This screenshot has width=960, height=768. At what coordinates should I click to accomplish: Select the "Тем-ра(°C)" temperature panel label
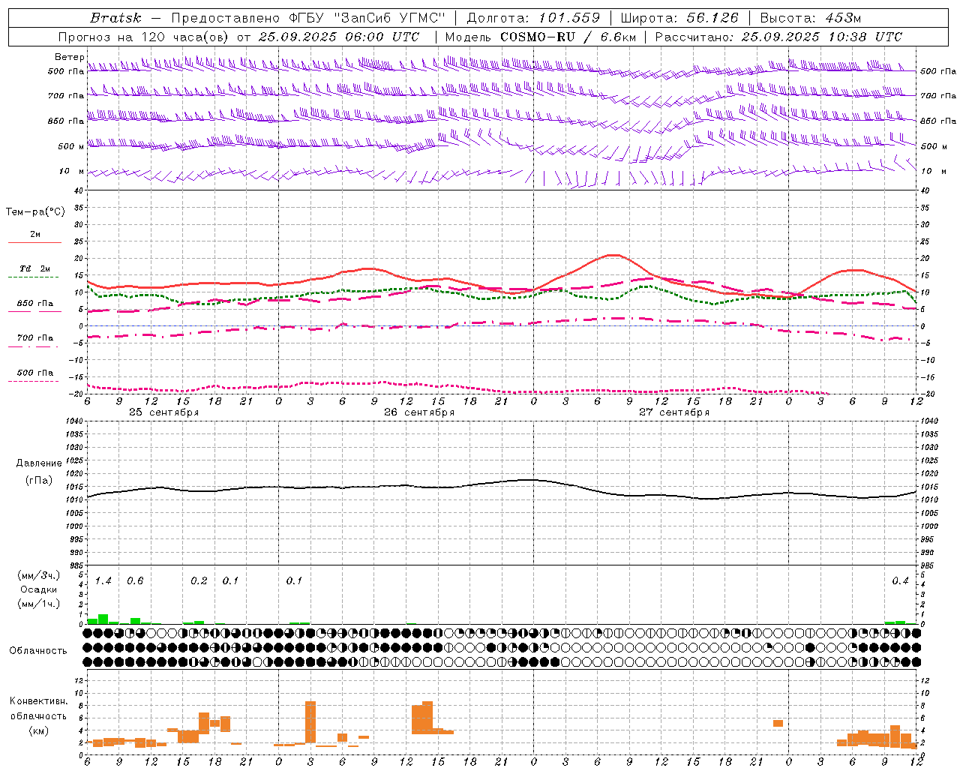tap(35, 211)
